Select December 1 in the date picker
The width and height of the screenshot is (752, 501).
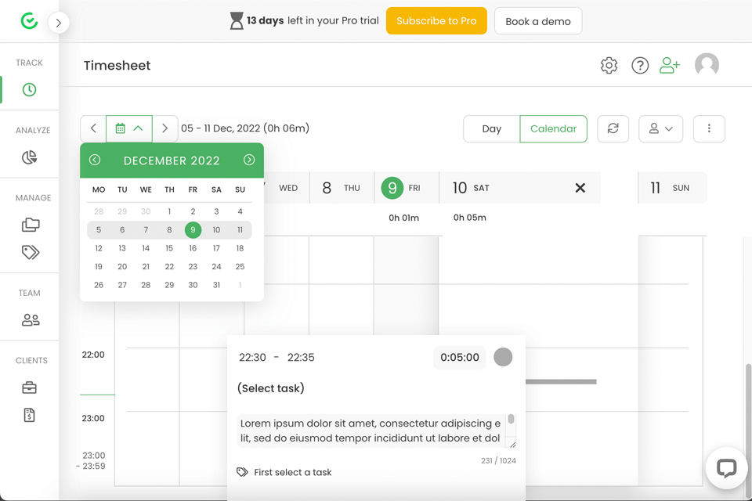tap(169, 211)
